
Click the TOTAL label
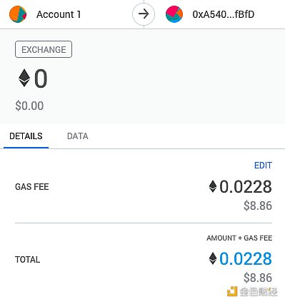click(27, 259)
